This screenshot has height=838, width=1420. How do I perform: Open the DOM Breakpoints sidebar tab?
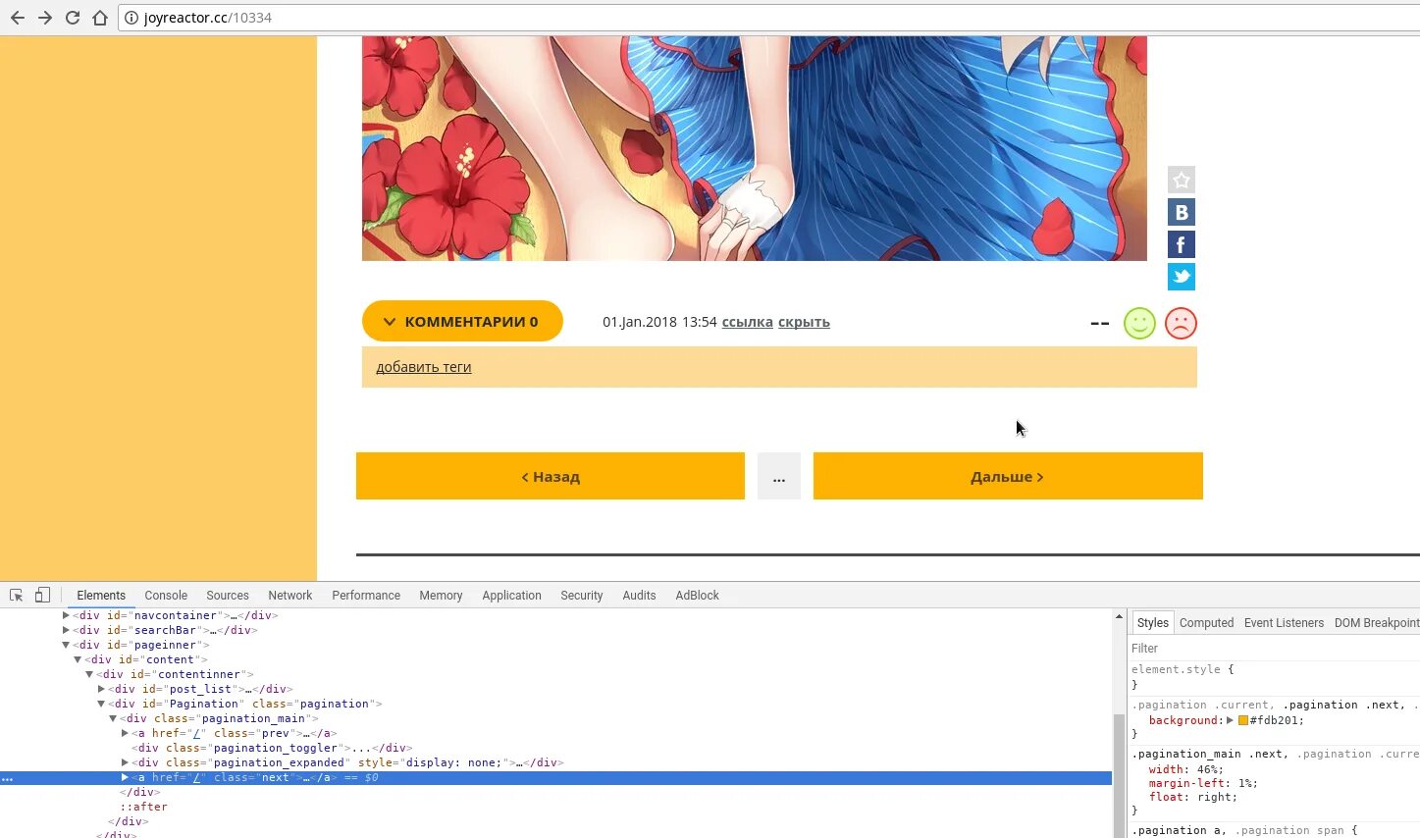1376,622
